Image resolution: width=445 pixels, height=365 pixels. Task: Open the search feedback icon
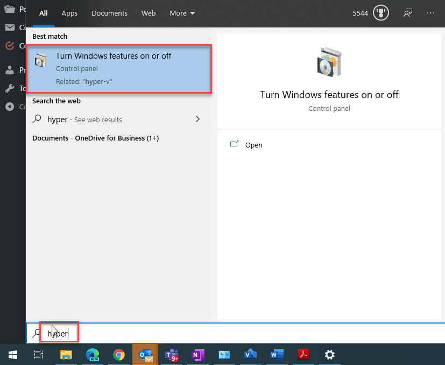pos(408,13)
